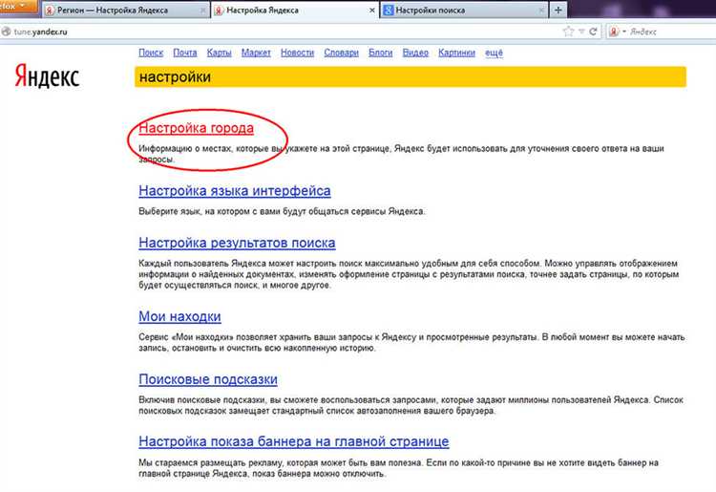Open the address bar history dropdown arrow
Screen dimensions: 716x492
click(x=581, y=32)
